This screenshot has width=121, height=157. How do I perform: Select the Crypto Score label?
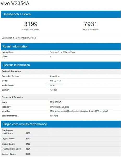click(x=8, y=139)
